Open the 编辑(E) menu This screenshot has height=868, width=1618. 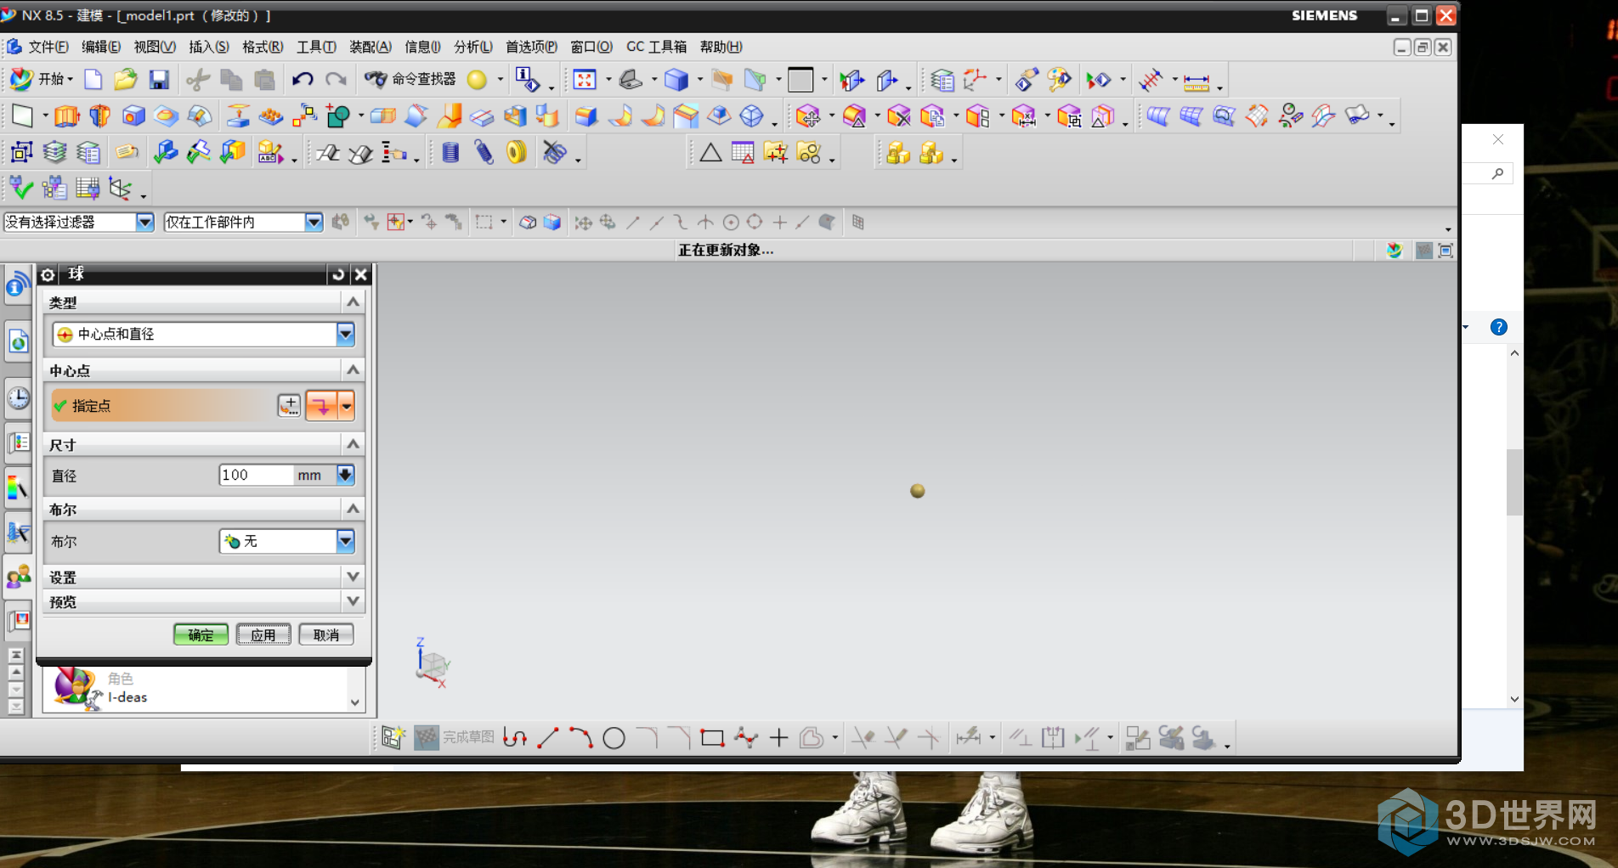pyautogui.click(x=101, y=47)
